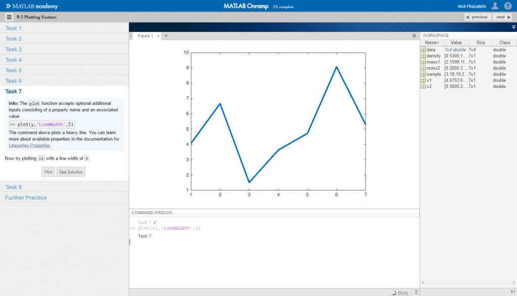Toggle sort order on the Name column header
The width and height of the screenshot is (517, 296).
click(433, 42)
